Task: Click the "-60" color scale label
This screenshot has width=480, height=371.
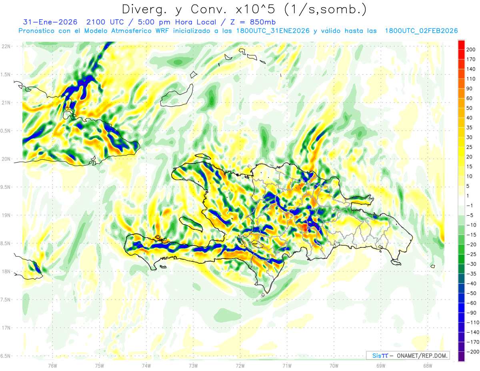Action: [471, 303]
